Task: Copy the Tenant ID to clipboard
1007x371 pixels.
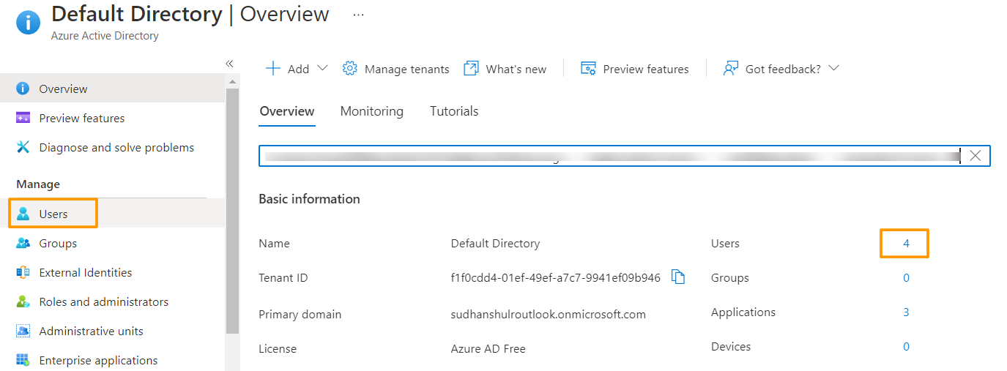Action: coord(678,277)
